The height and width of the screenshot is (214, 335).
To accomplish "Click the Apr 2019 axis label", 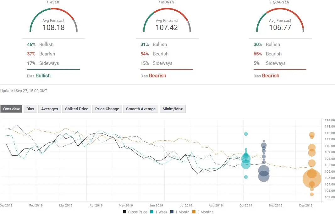I will tap(96, 205).
